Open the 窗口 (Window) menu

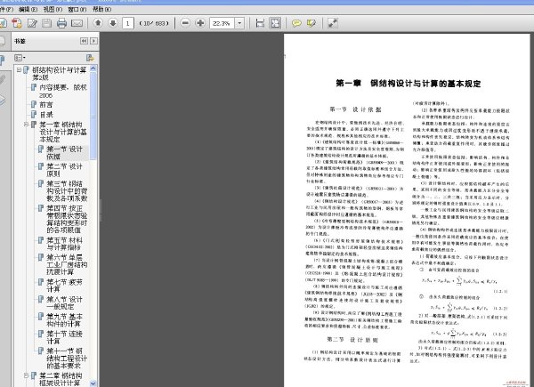point(77,10)
